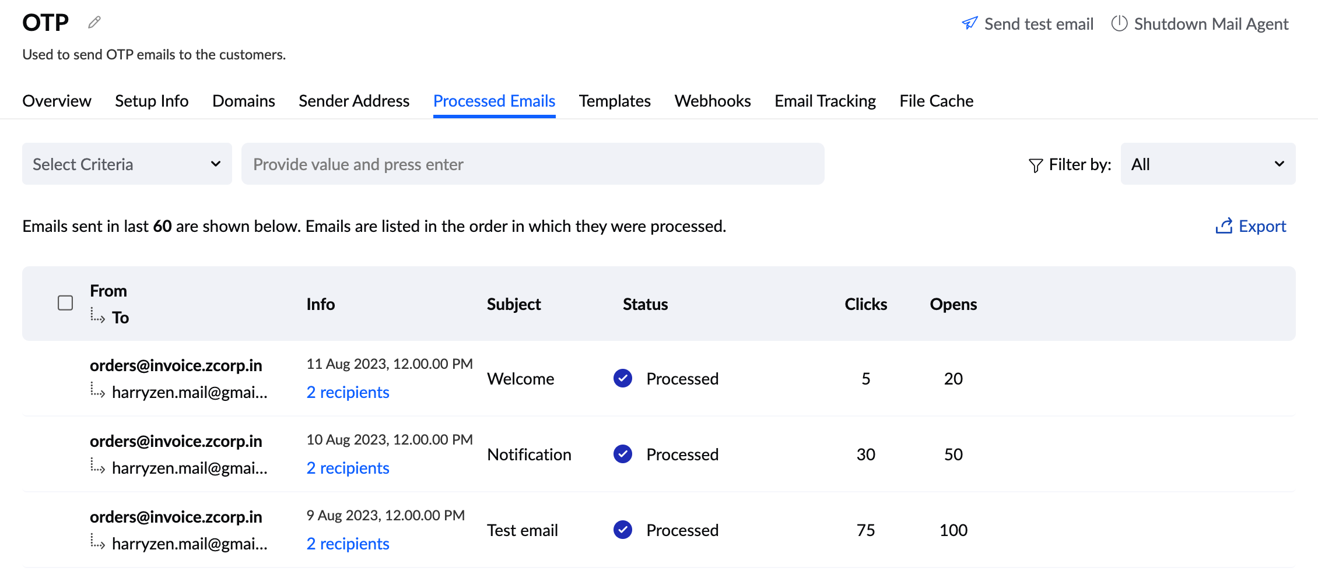This screenshot has width=1318, height=571.
Task: Click the Processed badge icon on Test email row
Action: (623, 530)
